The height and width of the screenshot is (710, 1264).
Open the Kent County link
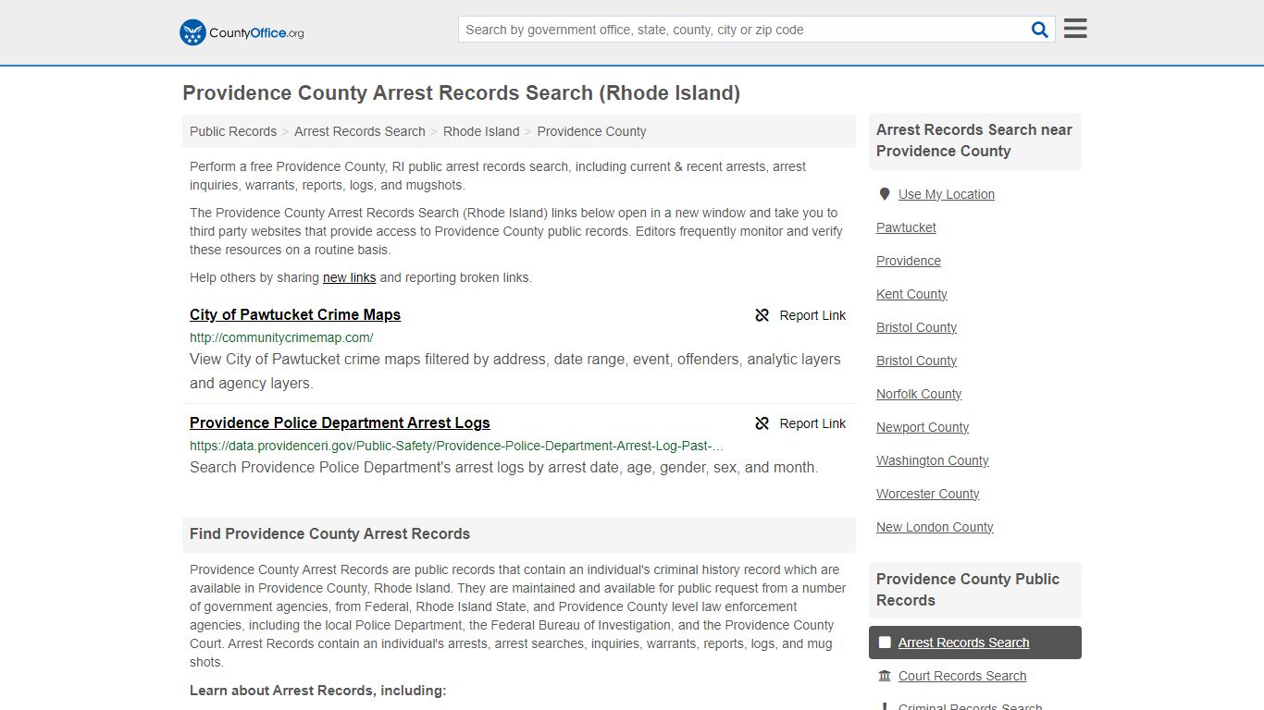click(911, 294)
